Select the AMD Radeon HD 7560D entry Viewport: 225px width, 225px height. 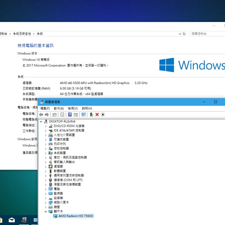tap(76, 216)
